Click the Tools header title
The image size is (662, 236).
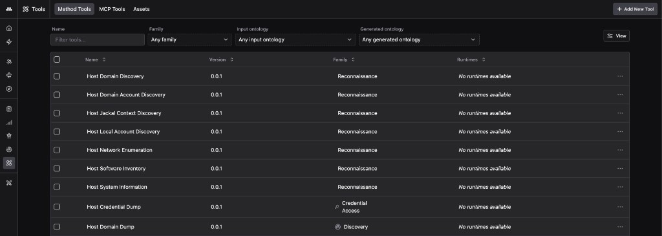tap(34, 9)
